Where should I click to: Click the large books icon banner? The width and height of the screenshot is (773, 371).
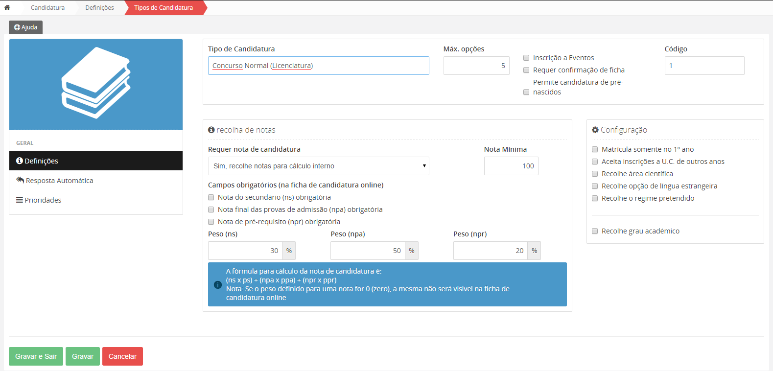coord(96,84)
